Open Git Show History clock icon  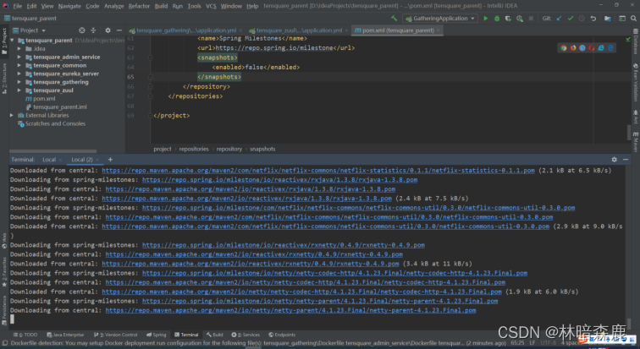(x=582, y=19)
